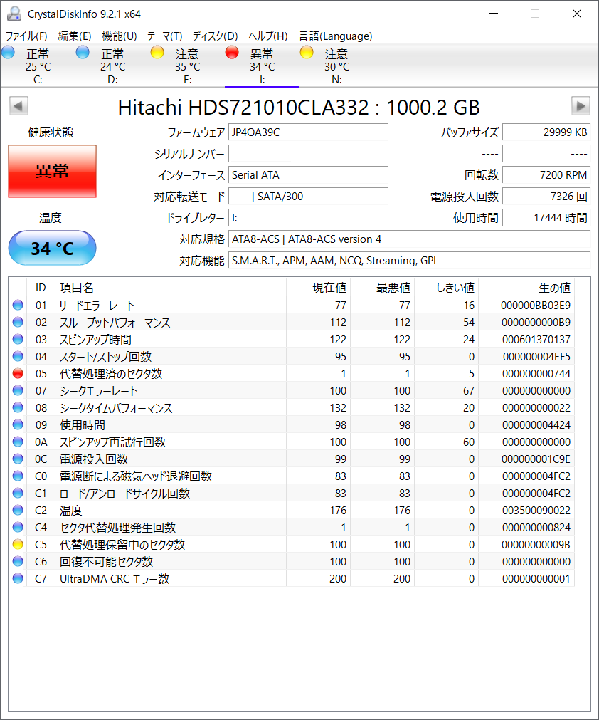Click the red status dot on attribute 05
Image resolution: width=599 pixels, height=720 pixels.
click(18, 373)
